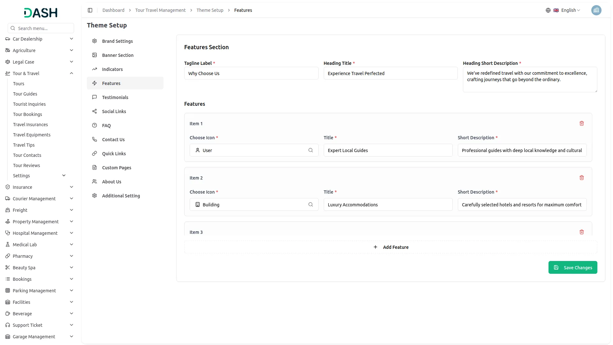Expand the Settings submenu
This screenshot has width=613, height=345.
pyautogui.click(x=64, y=176)
